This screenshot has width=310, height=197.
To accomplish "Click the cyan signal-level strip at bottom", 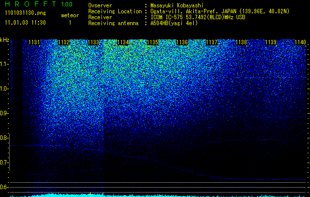I will 158,195.
